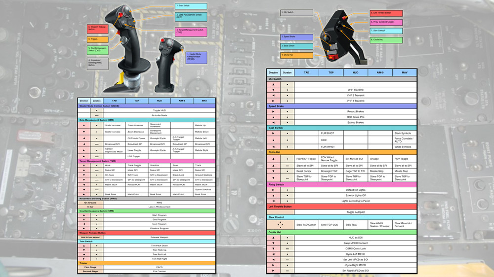Click the 'Retract Brakes' cell
Image resolution: width=494 pixels, height=277 pixels.
tap(355, 111)
